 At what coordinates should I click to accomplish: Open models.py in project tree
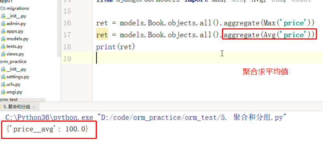tap(17, 39)
